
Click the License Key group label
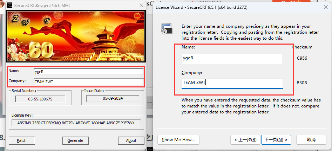click(x=22, y=115)
